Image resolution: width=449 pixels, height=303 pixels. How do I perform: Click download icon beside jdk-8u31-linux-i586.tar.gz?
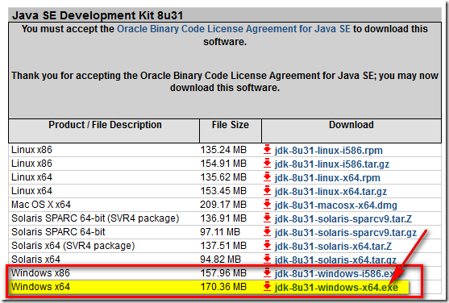tap(267, 164)
